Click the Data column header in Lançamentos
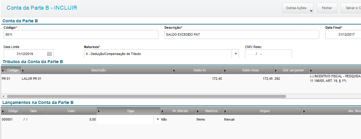The width and height of the screenshot is (361, 139). (x=34, y=111)
